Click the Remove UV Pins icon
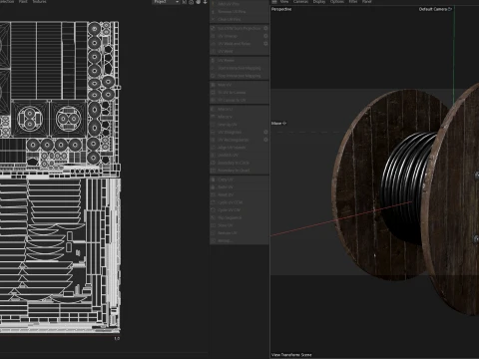The height and width of the screenshot is (359, 479). click(214, 12)
